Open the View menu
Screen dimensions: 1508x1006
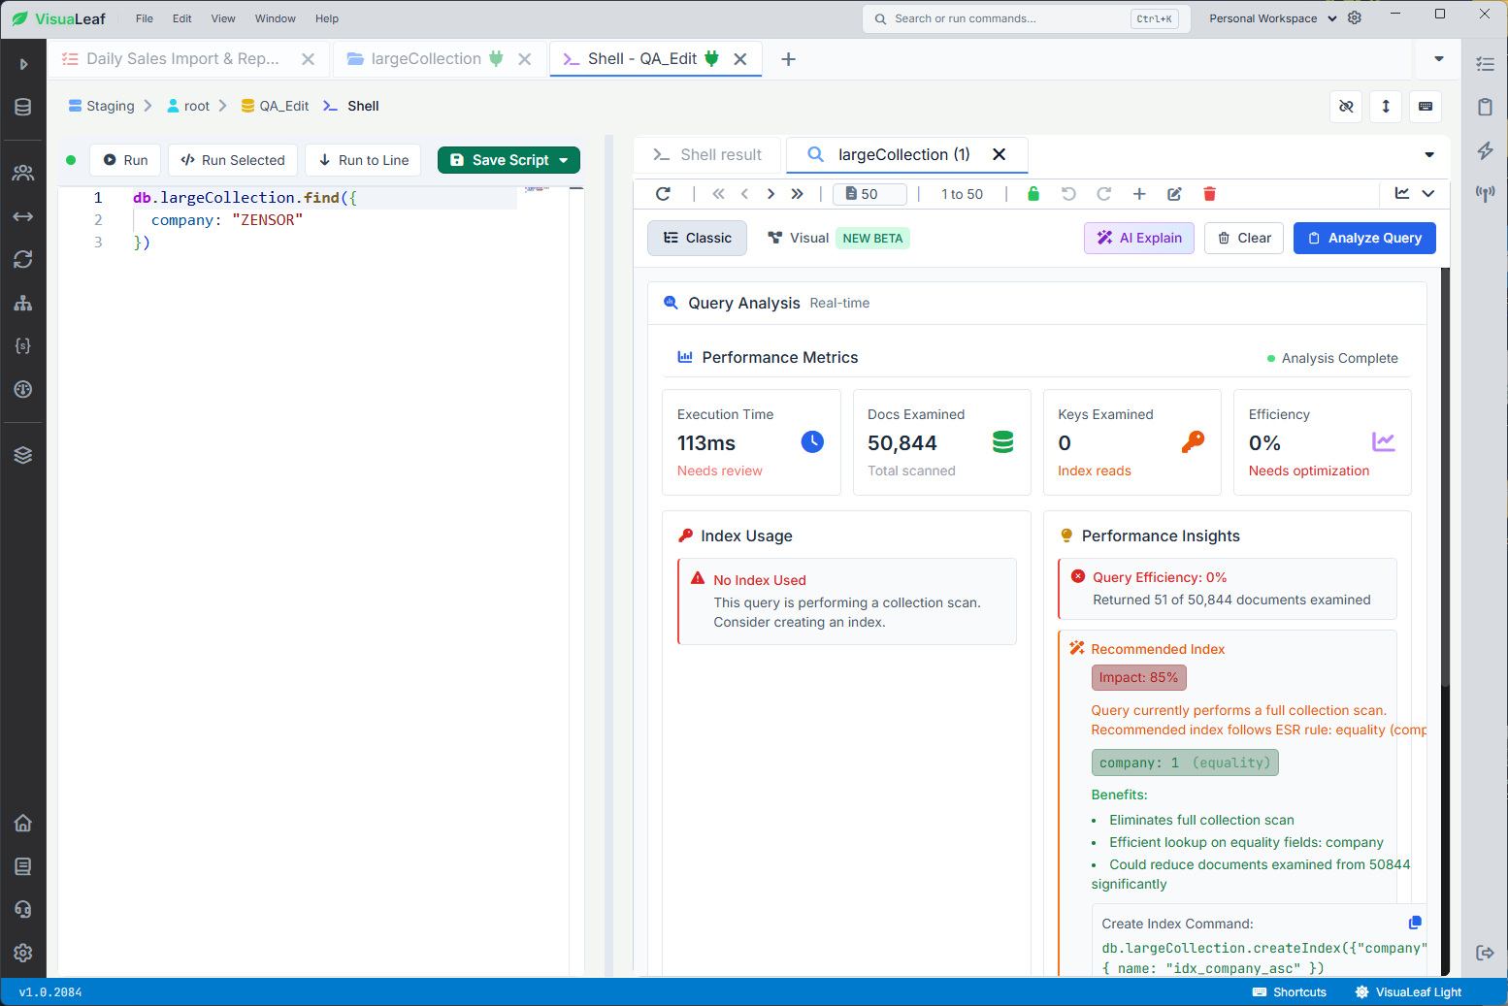223,18
